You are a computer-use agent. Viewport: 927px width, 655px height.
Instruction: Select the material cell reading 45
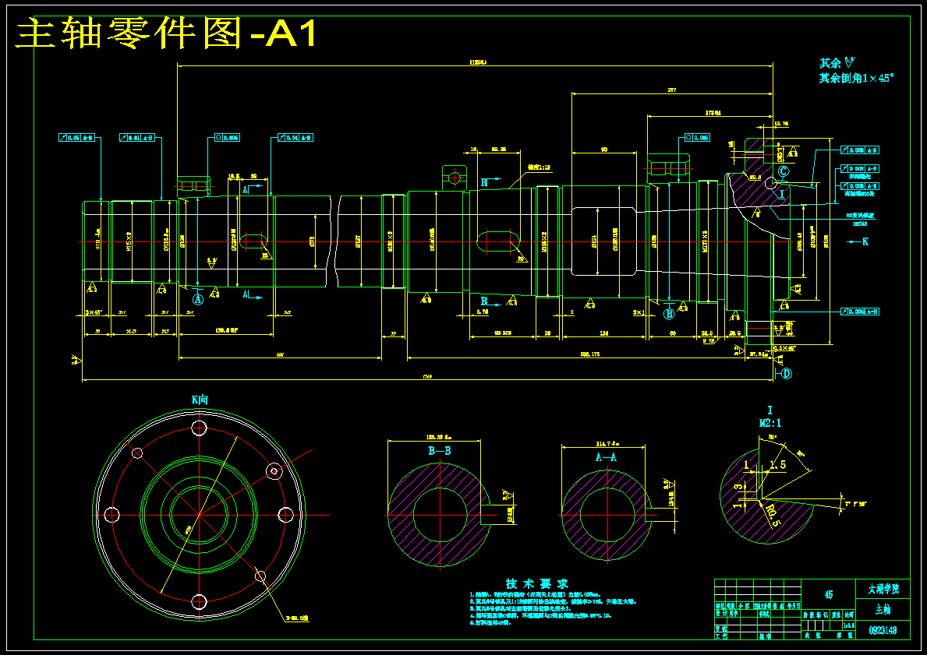tap(828, 595)
